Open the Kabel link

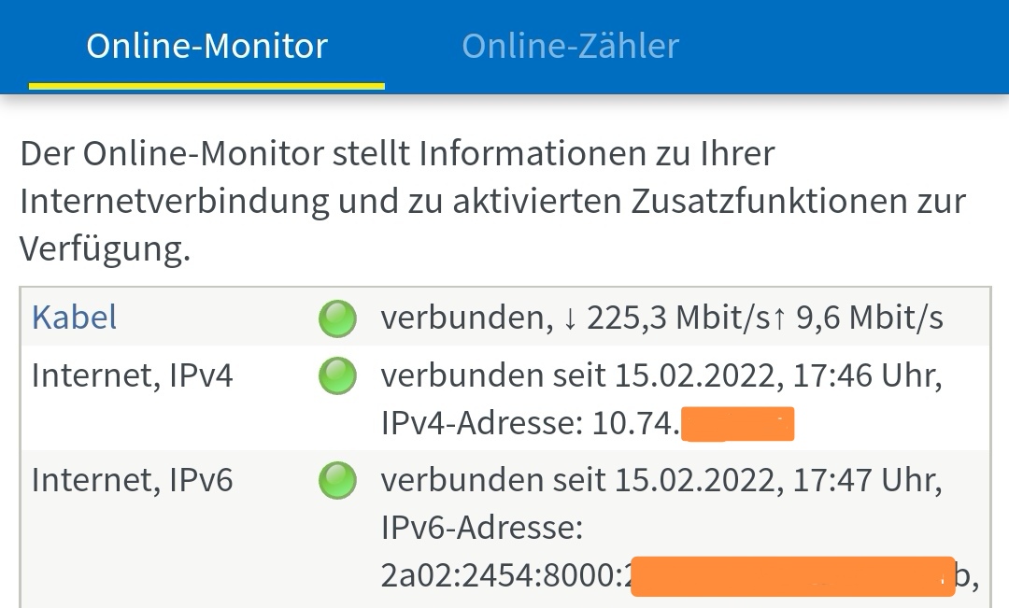[75, 318]
